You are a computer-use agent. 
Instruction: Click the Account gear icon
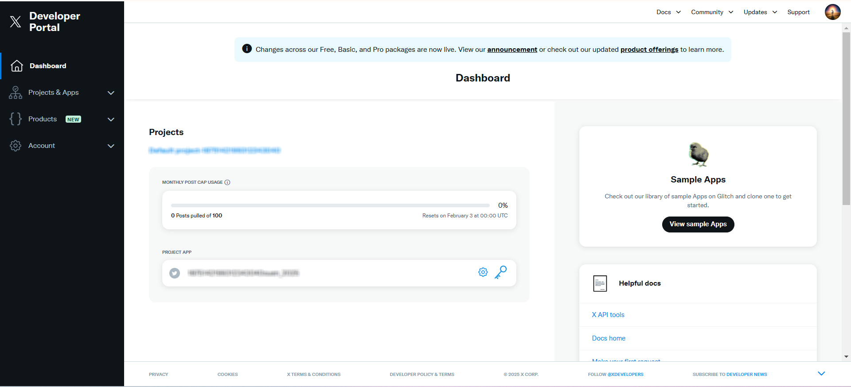coord(16,146)
